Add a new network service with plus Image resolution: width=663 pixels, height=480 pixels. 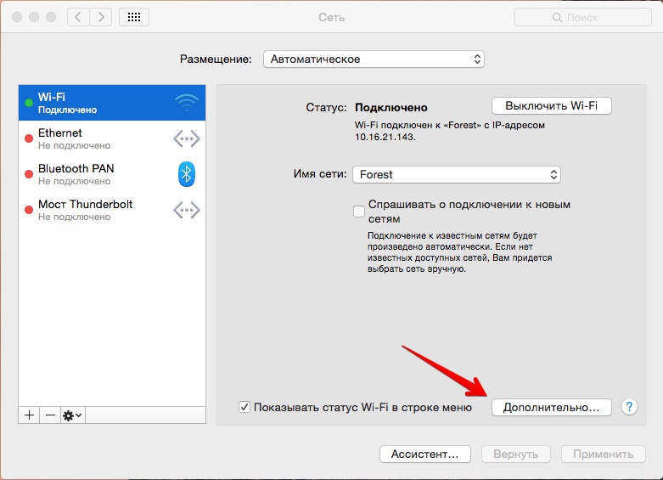pyautogui.click(x=29, y=415)
